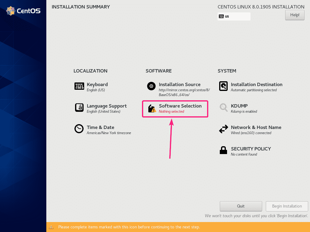Open KDUMP configuration label
The height and width of the screenshot is (232, 310).
[239, 106]
